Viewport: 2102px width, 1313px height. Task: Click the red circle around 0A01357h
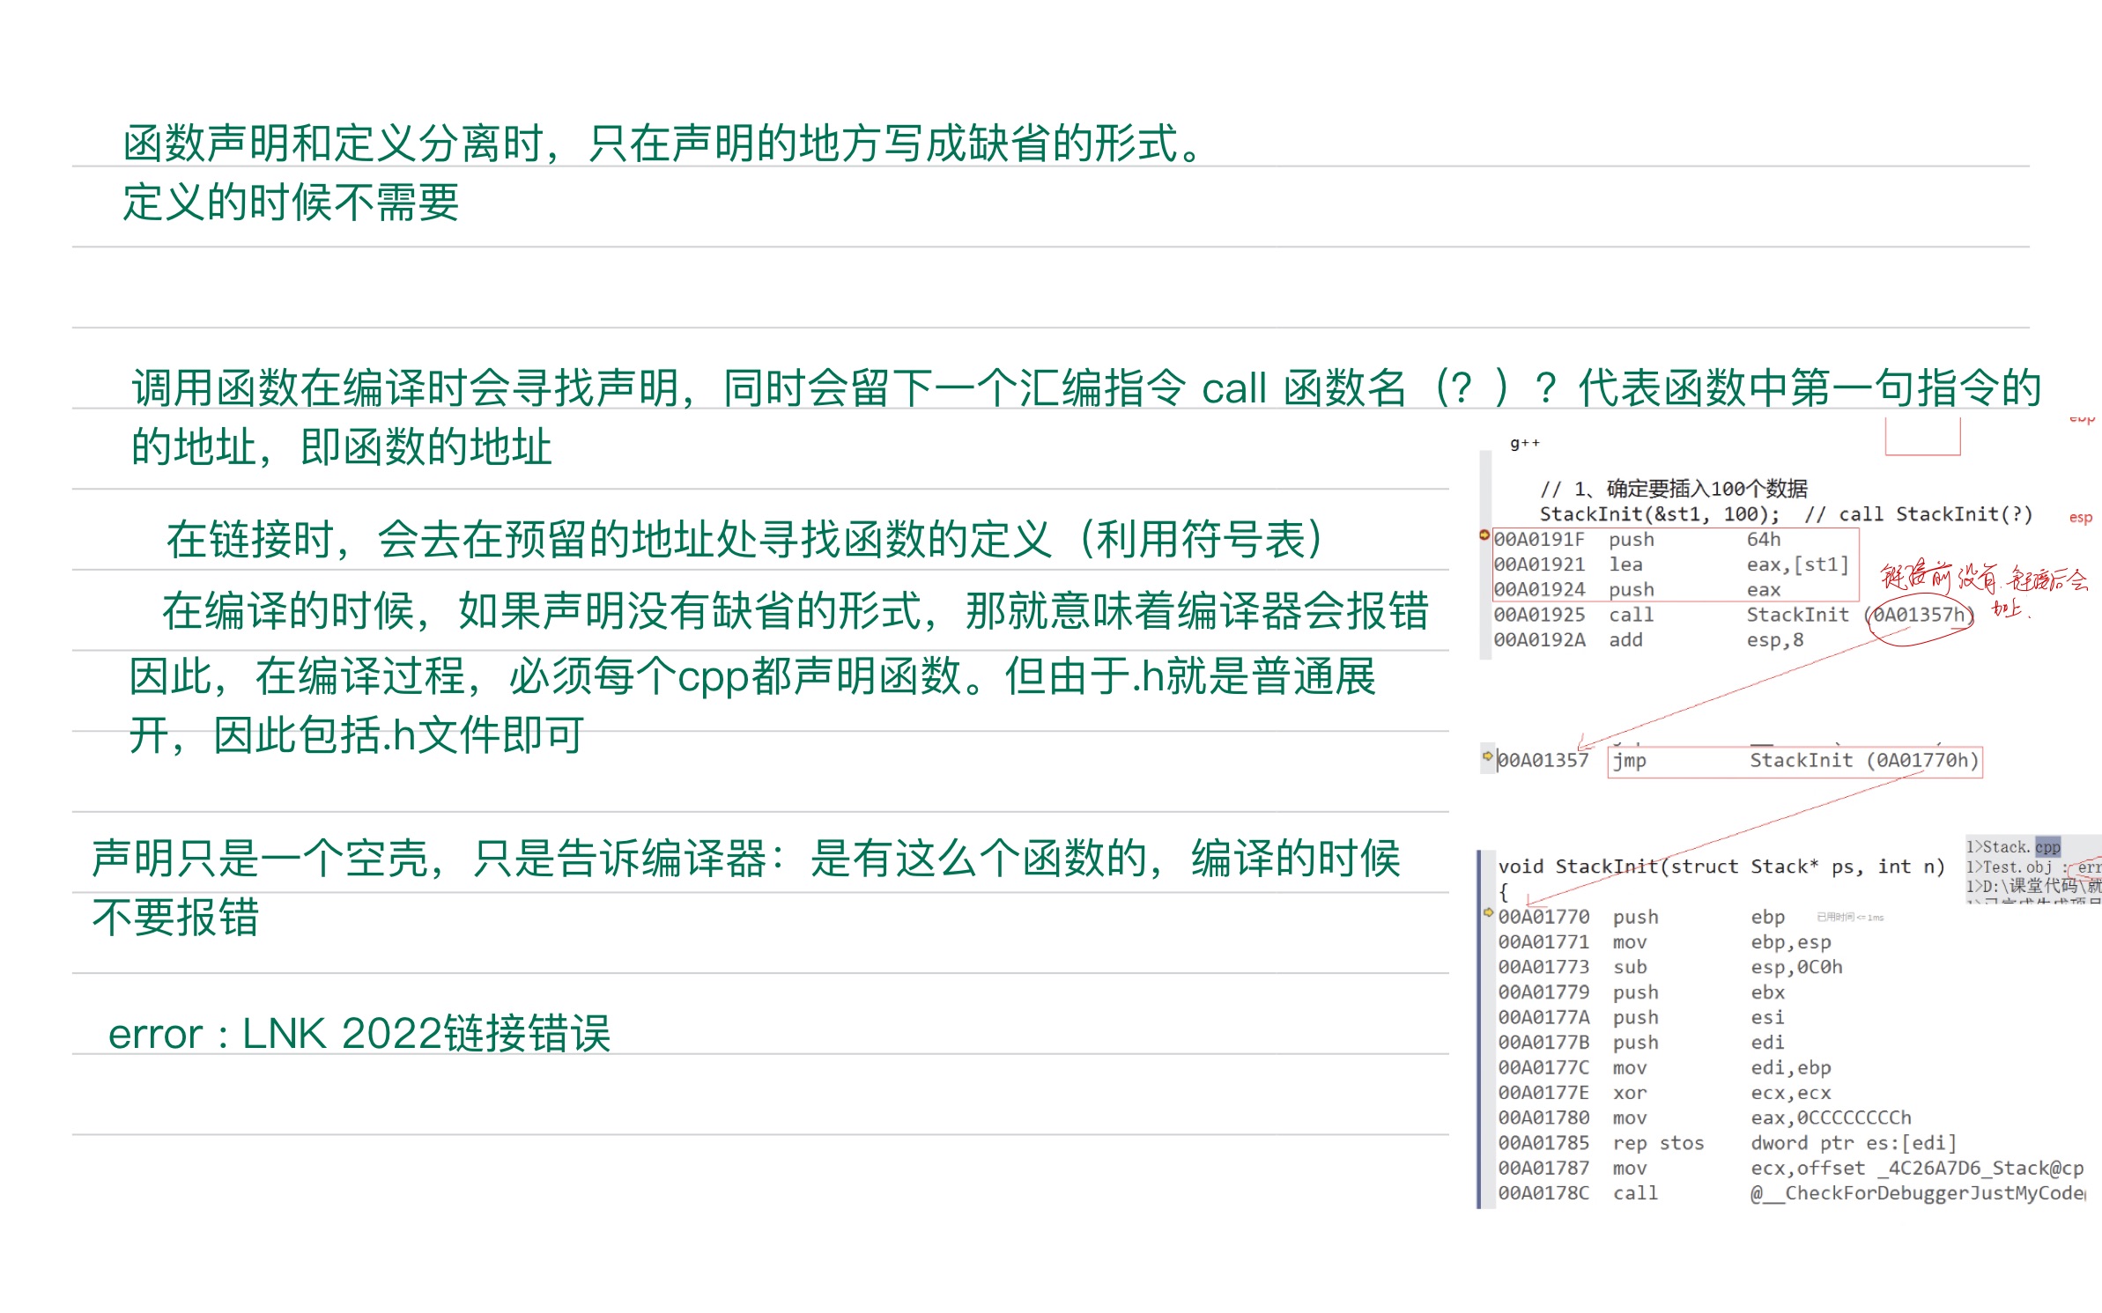click(1921, 616)
